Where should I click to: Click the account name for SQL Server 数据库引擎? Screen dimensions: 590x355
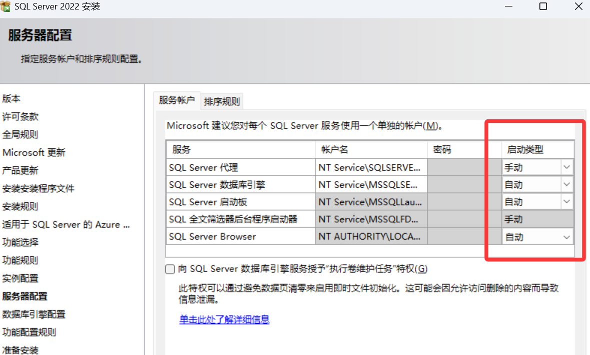pyautogui.click(x=371, y=185)
